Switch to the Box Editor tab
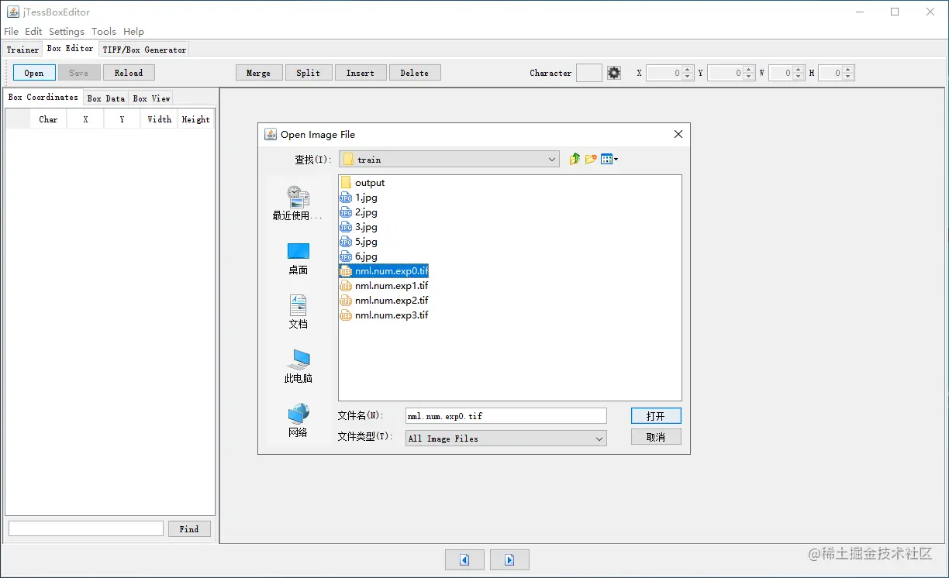949x578 pixels. [70, 49]
